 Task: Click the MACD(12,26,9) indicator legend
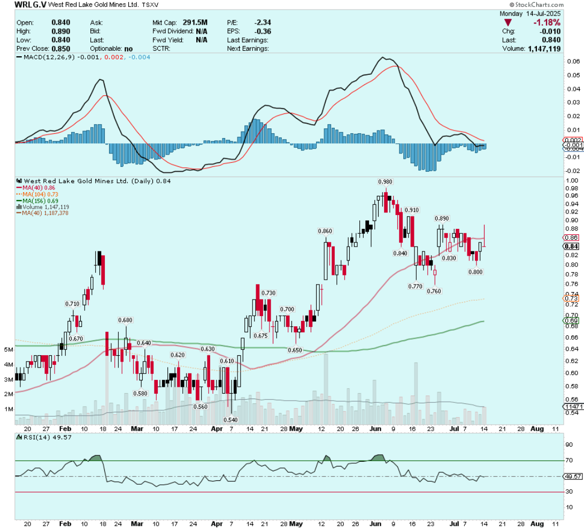[83, 57]
